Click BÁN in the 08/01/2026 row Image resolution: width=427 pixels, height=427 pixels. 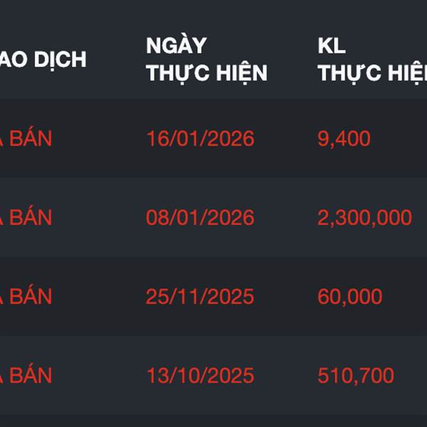[30, 217]
